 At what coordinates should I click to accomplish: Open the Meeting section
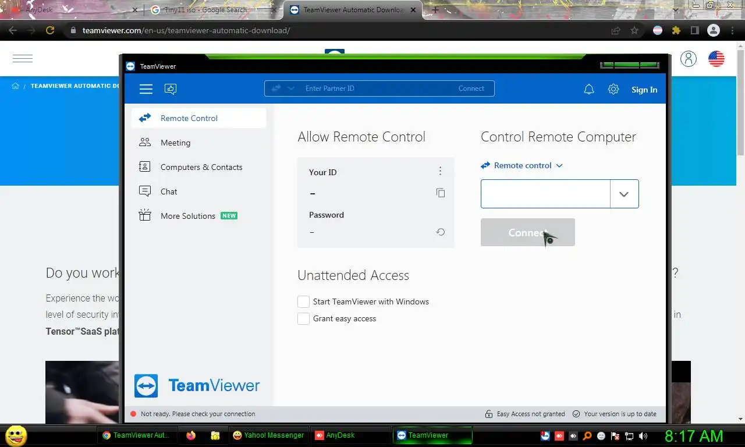pos(199,143)
